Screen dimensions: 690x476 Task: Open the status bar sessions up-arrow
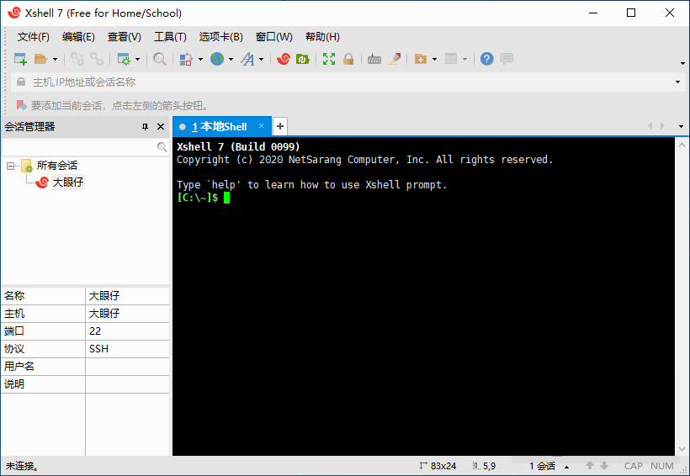[x=567, y=467]
